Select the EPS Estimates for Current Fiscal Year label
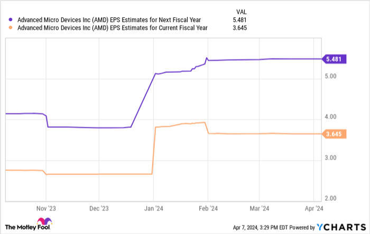 (111, 28)
